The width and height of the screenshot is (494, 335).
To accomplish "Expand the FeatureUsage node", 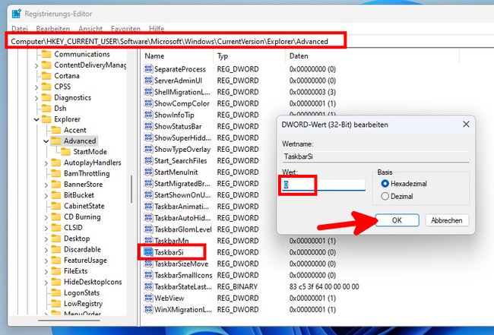I will [x=46, y=261].
